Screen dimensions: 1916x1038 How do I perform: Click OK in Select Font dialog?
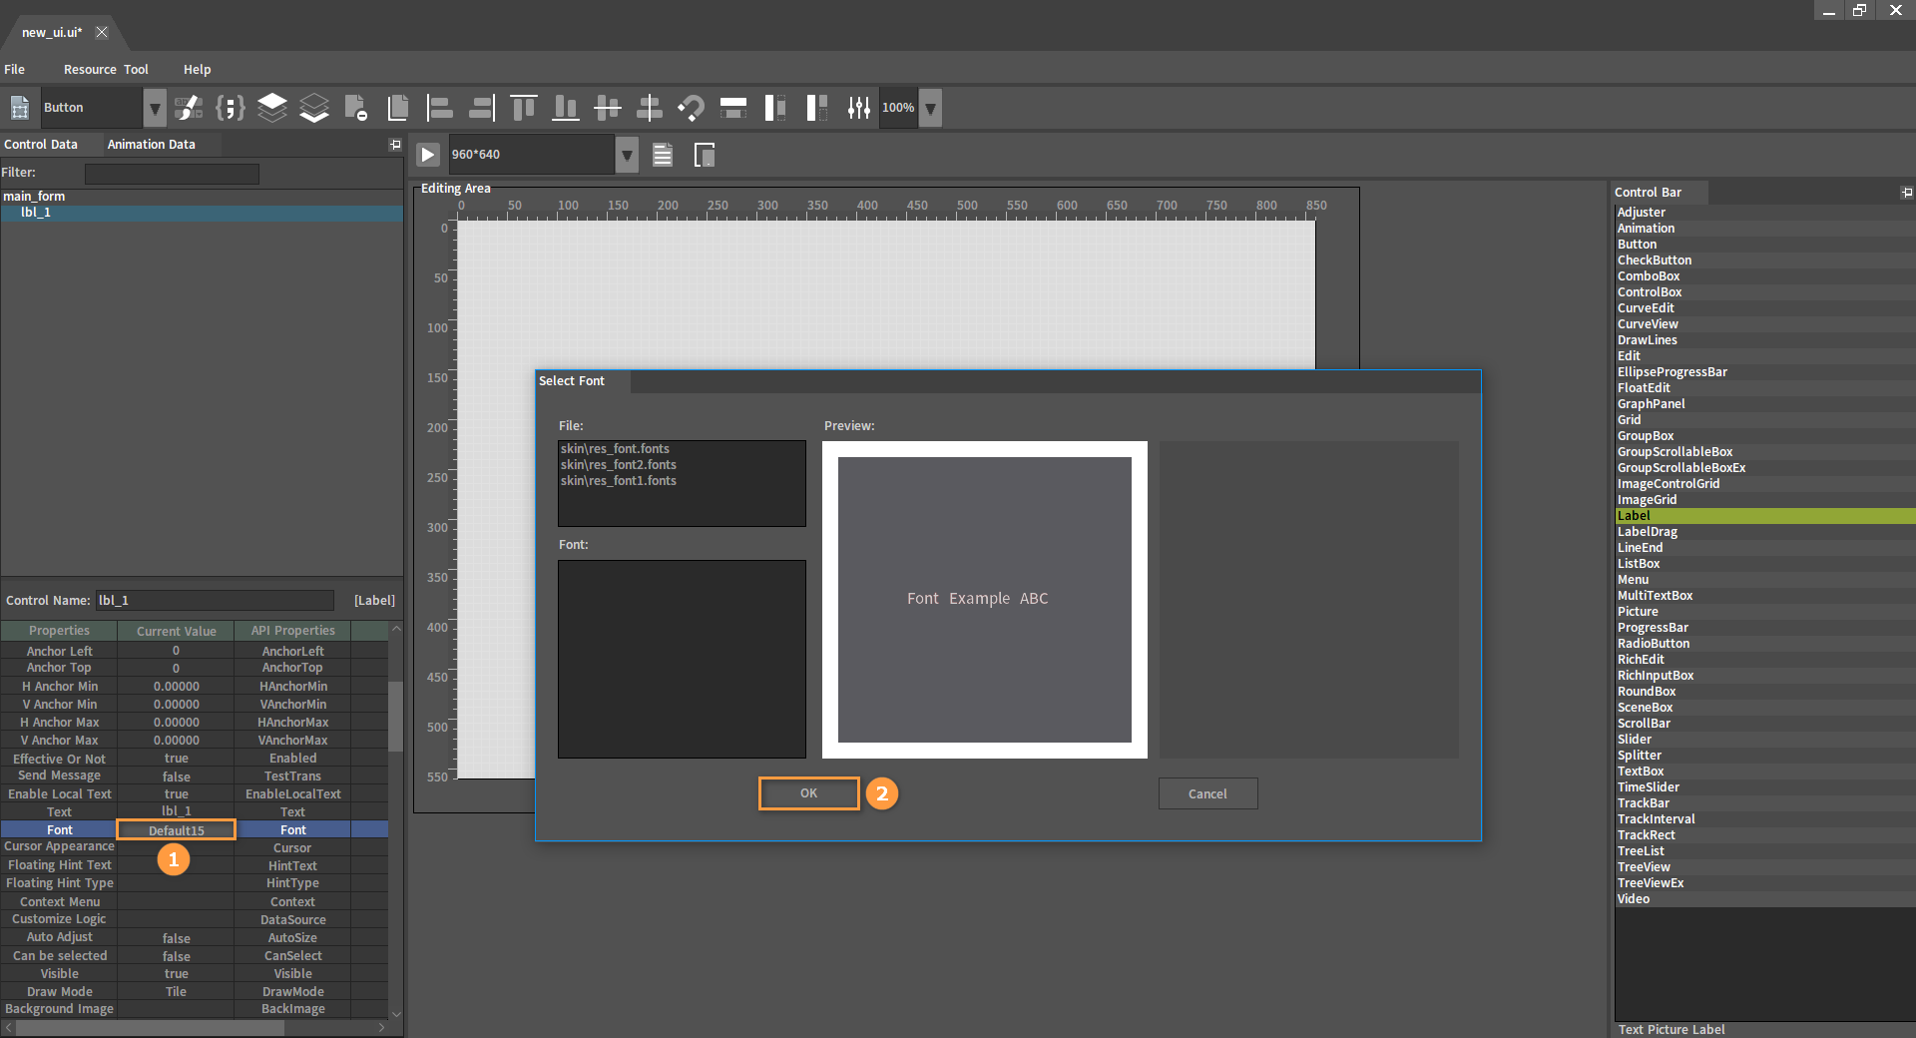coord(808,793)
